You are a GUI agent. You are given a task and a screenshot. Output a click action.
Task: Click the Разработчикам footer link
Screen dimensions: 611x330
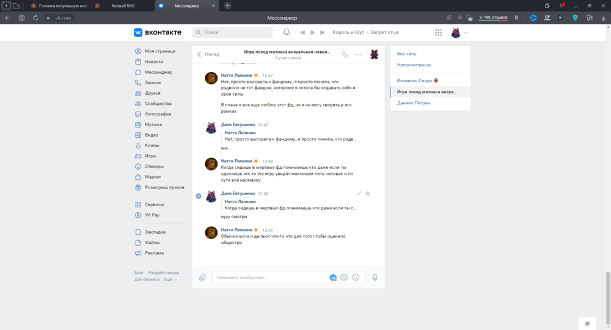coord(164,273)
